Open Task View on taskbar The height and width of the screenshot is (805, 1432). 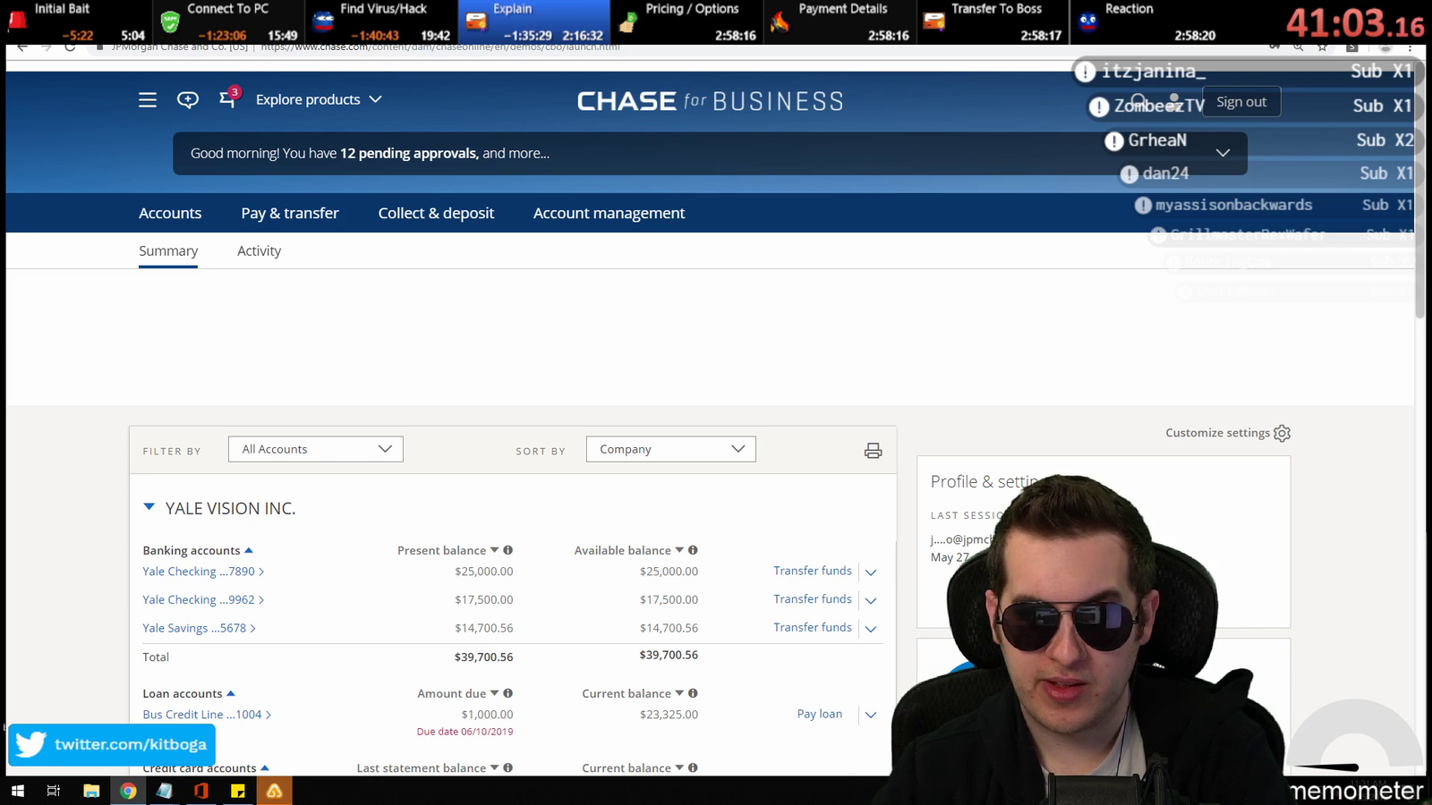[54, 791]
